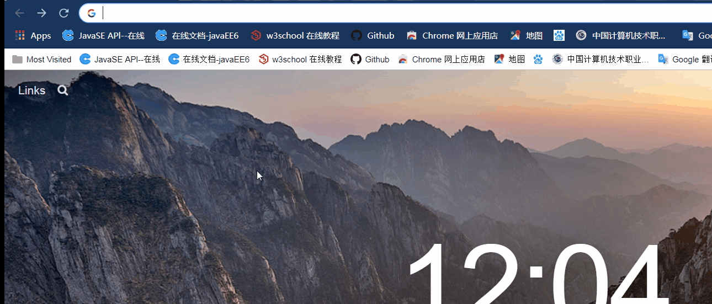Open Google 翻译 bookmark in the white bar

(x=684, y=59)
